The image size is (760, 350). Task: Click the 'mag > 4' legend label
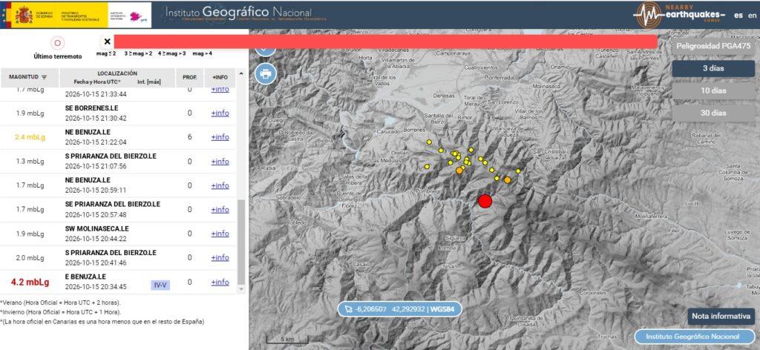pos(202,53)
